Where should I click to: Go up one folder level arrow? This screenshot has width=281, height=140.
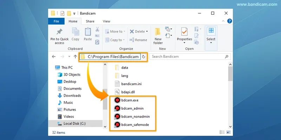pyautogui.click(x=75, y=57)
